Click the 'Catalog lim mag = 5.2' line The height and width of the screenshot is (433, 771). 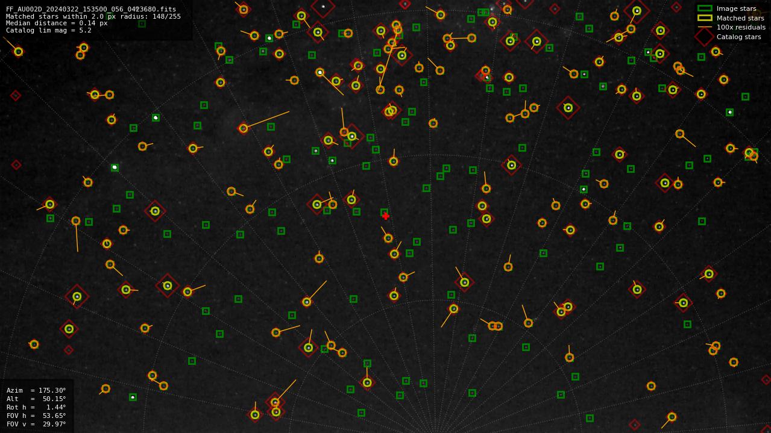[49, 30]
